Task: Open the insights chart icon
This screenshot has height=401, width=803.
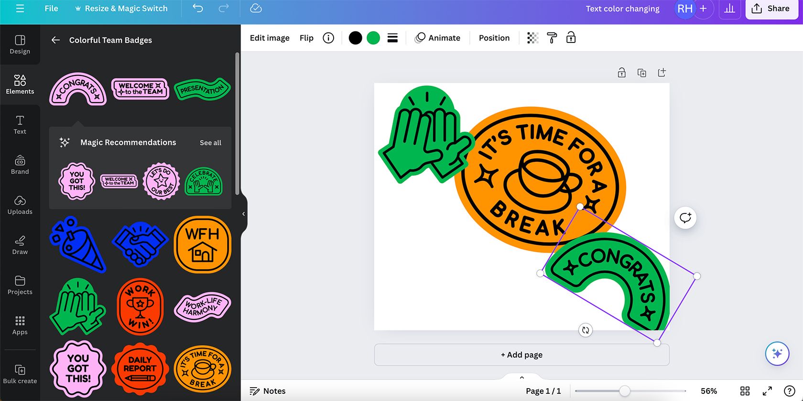Action: (x=729, y=9)
